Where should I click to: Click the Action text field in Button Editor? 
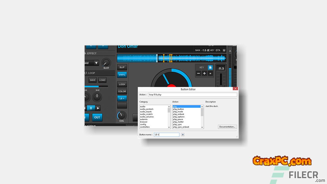click(x=192, y=95)
